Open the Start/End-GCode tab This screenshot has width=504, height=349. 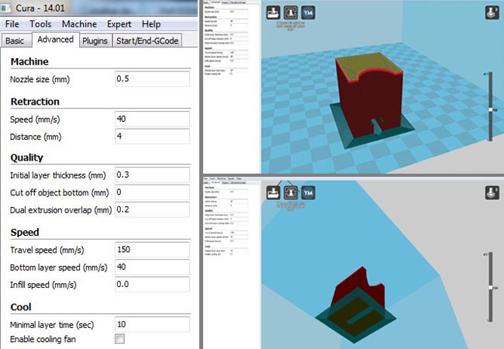(x=147, y=41)
